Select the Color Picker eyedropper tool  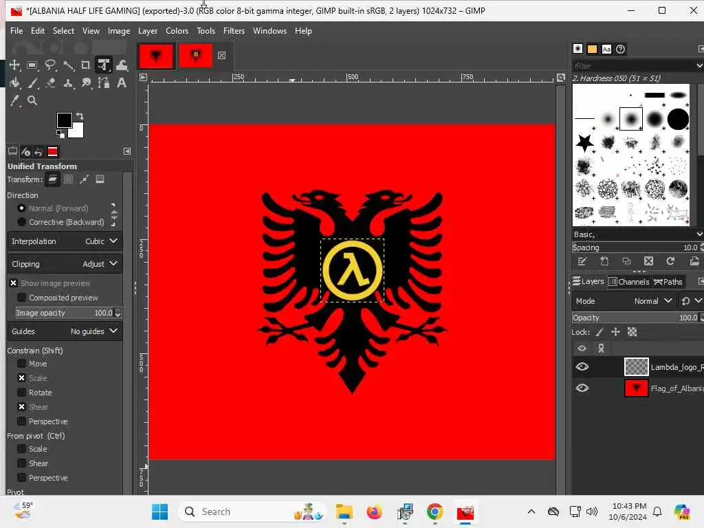click(15, 100)
